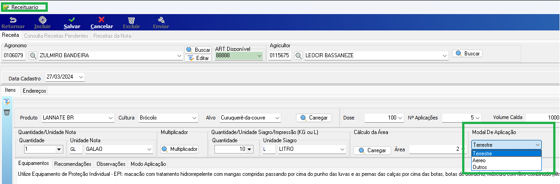Open the Receitas da Nota tab
This screenshot has height=184, width=560.
112,35
